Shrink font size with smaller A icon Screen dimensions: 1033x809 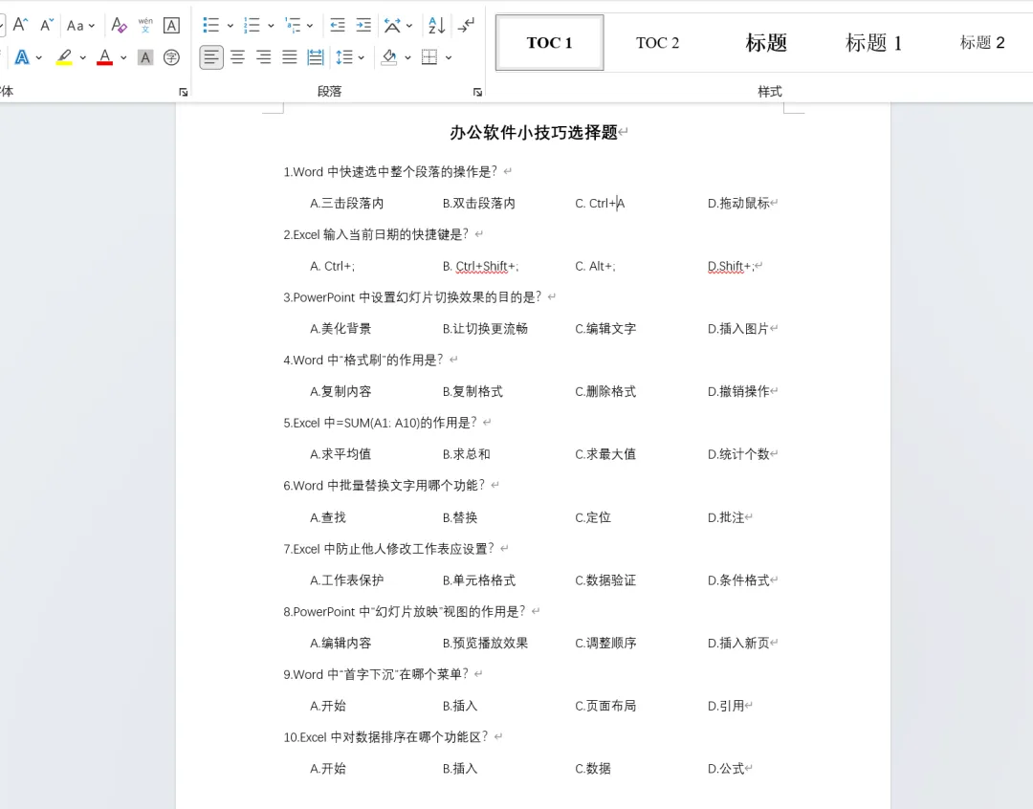pos(46,25)
